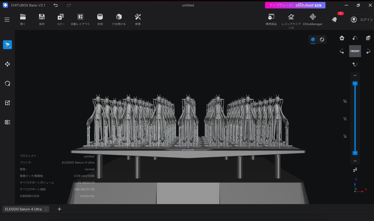Run 自動レイアウト auto layout
This screenshot has height=221, width=374.
(x=80, y=19)
